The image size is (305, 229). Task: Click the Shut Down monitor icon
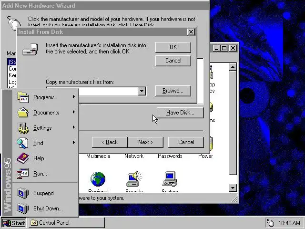(x=23, y=208)
